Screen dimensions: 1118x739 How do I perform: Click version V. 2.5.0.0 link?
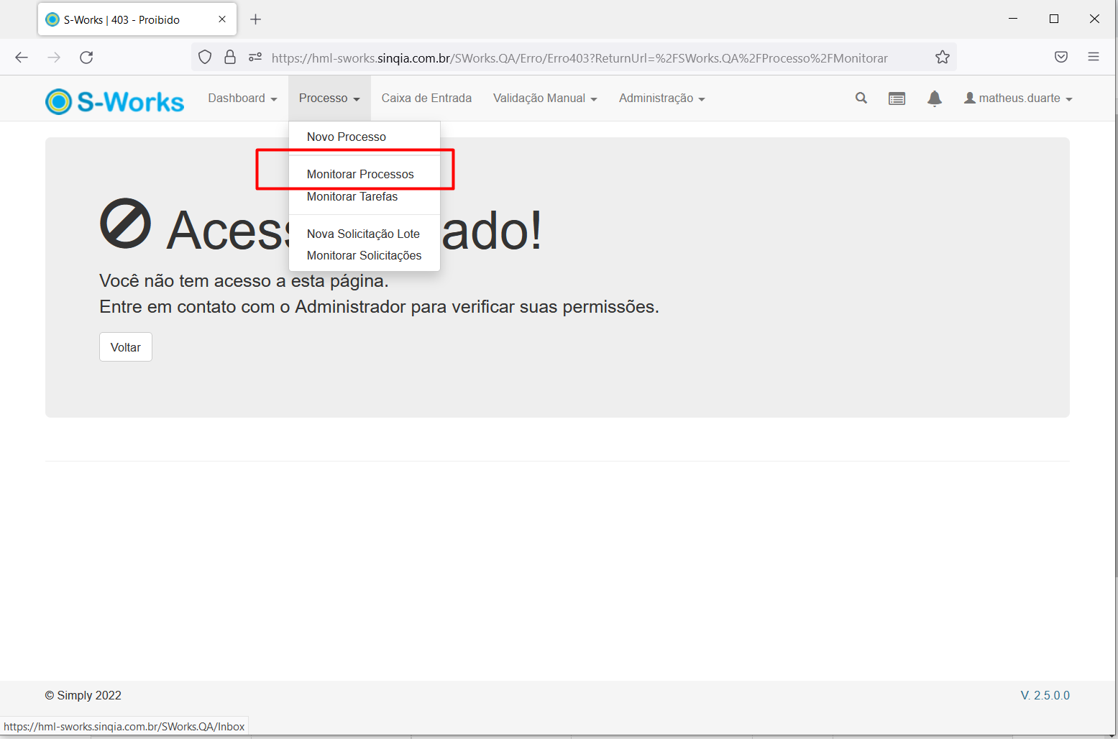(x=1045, y=695)
